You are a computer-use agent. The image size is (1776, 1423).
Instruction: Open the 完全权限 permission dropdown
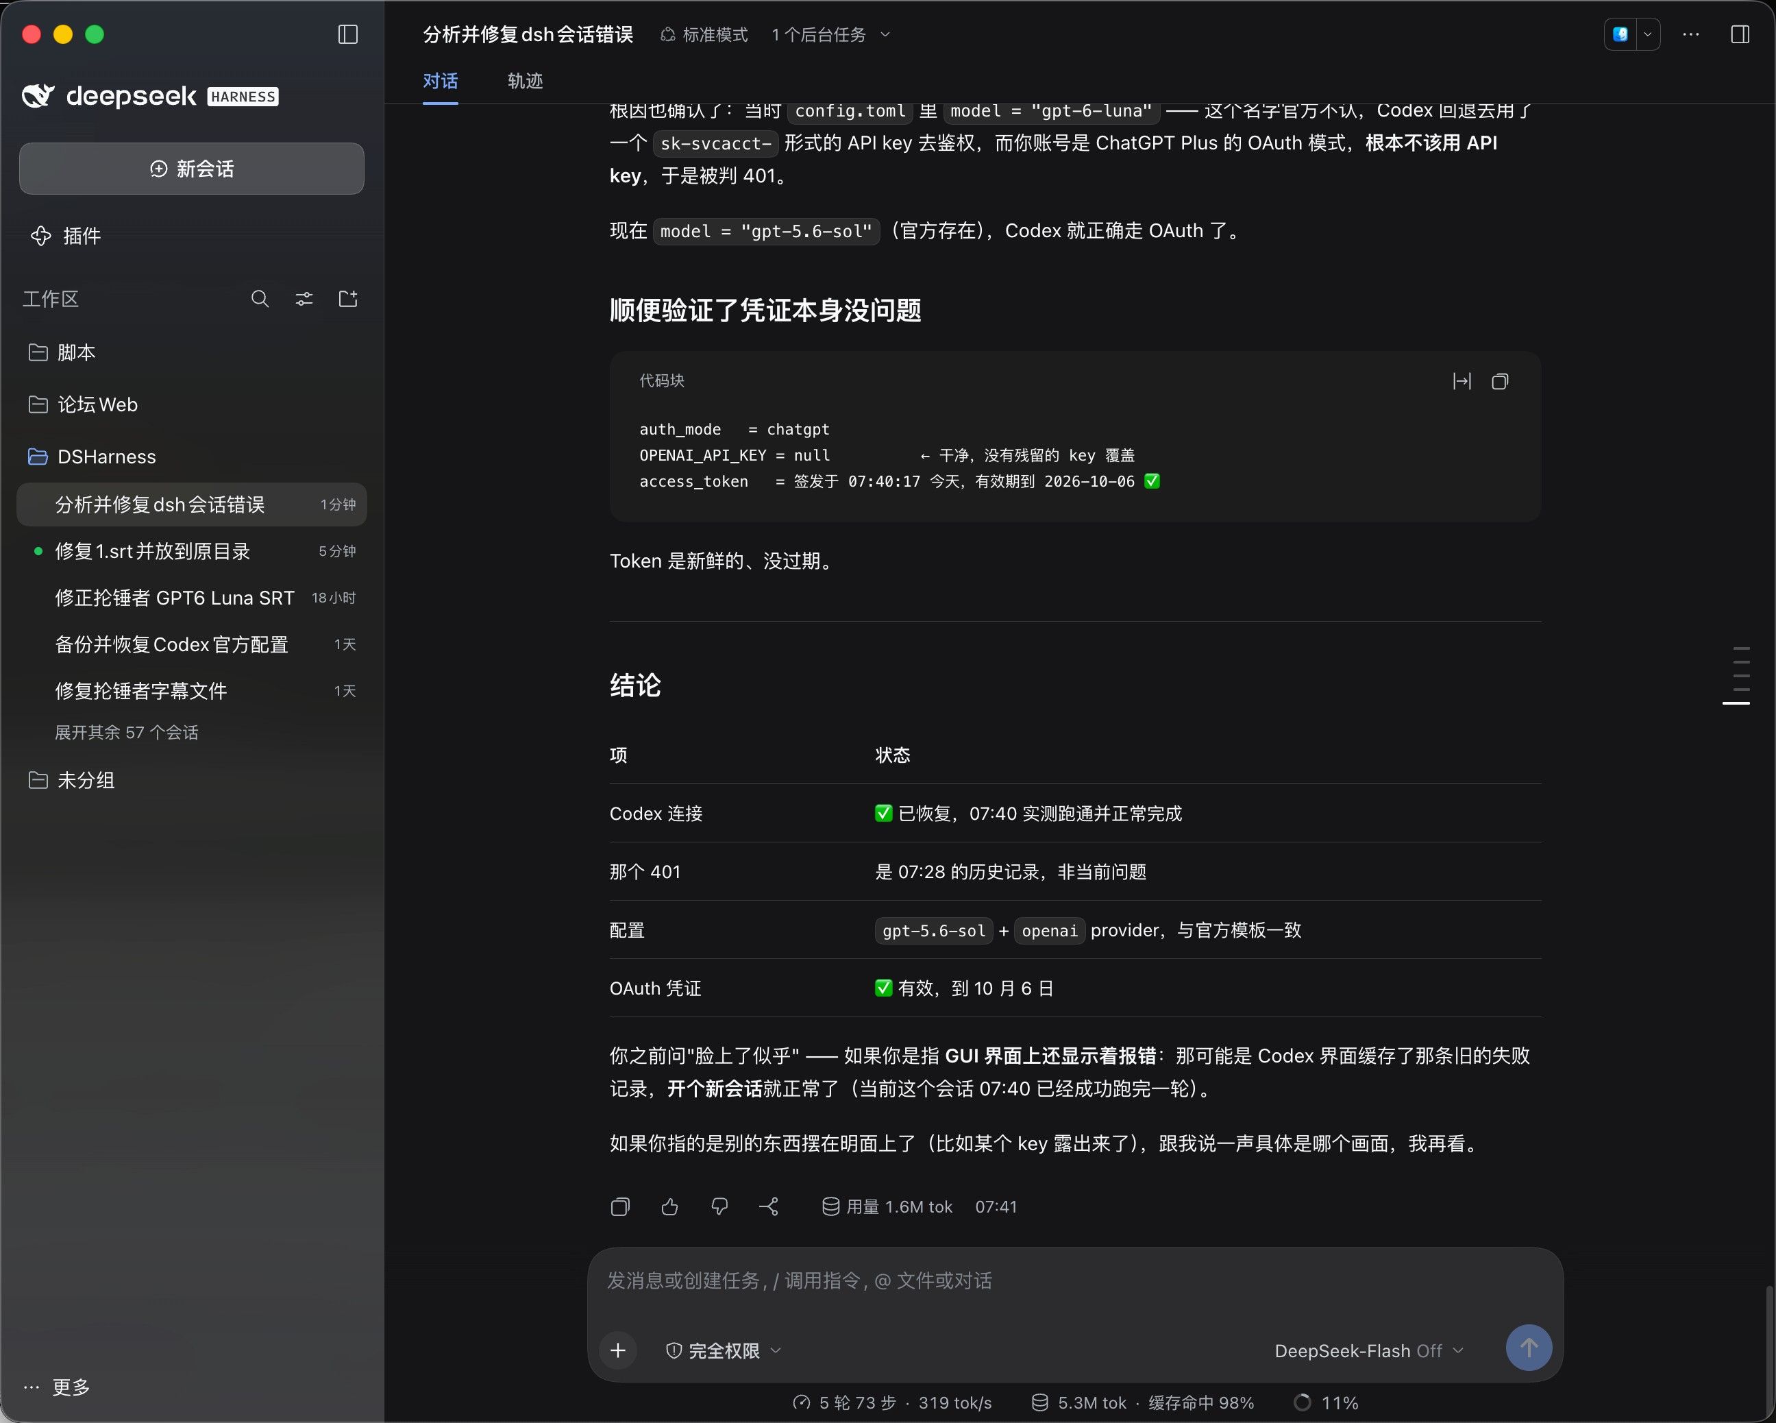724,1351
